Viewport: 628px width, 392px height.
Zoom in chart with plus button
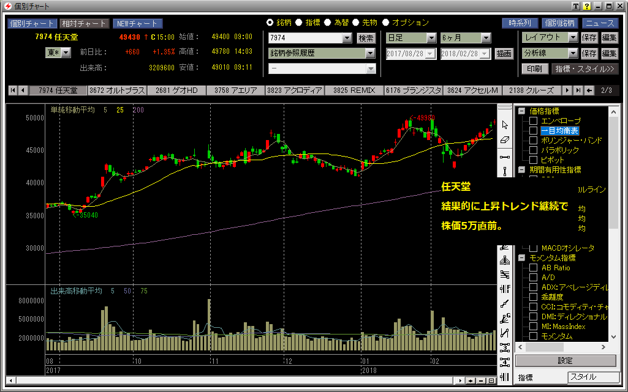[471, 381]
